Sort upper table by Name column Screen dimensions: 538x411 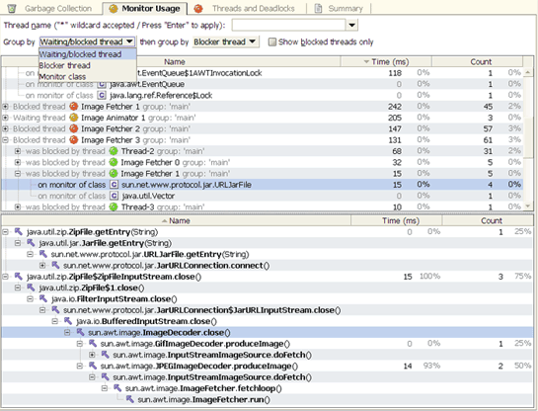pos(175,62)
